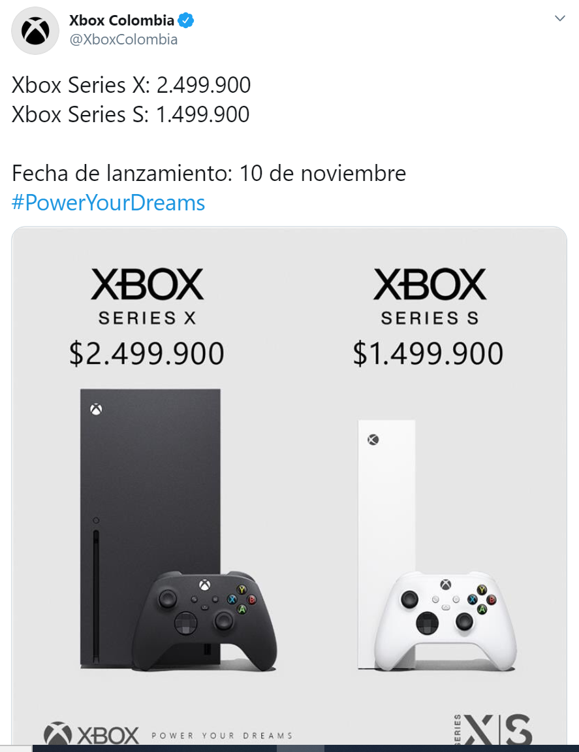Click the Xbox Series X logo heading
This screenshot has width=579, height=752.
tap(147, 297)
